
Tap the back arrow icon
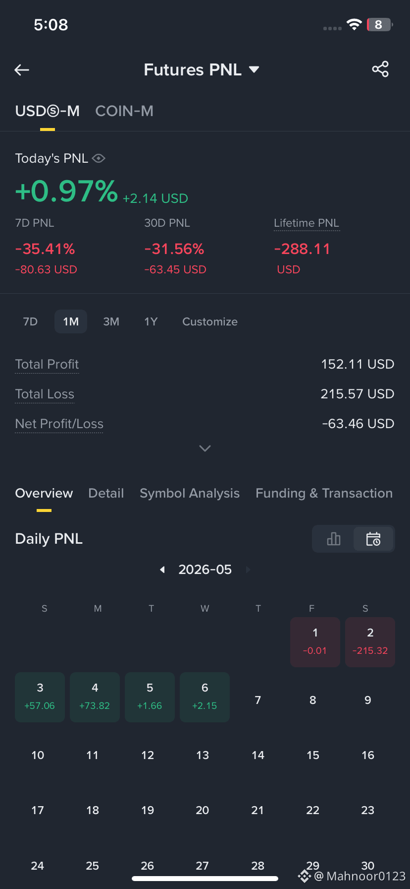(22, 70)
